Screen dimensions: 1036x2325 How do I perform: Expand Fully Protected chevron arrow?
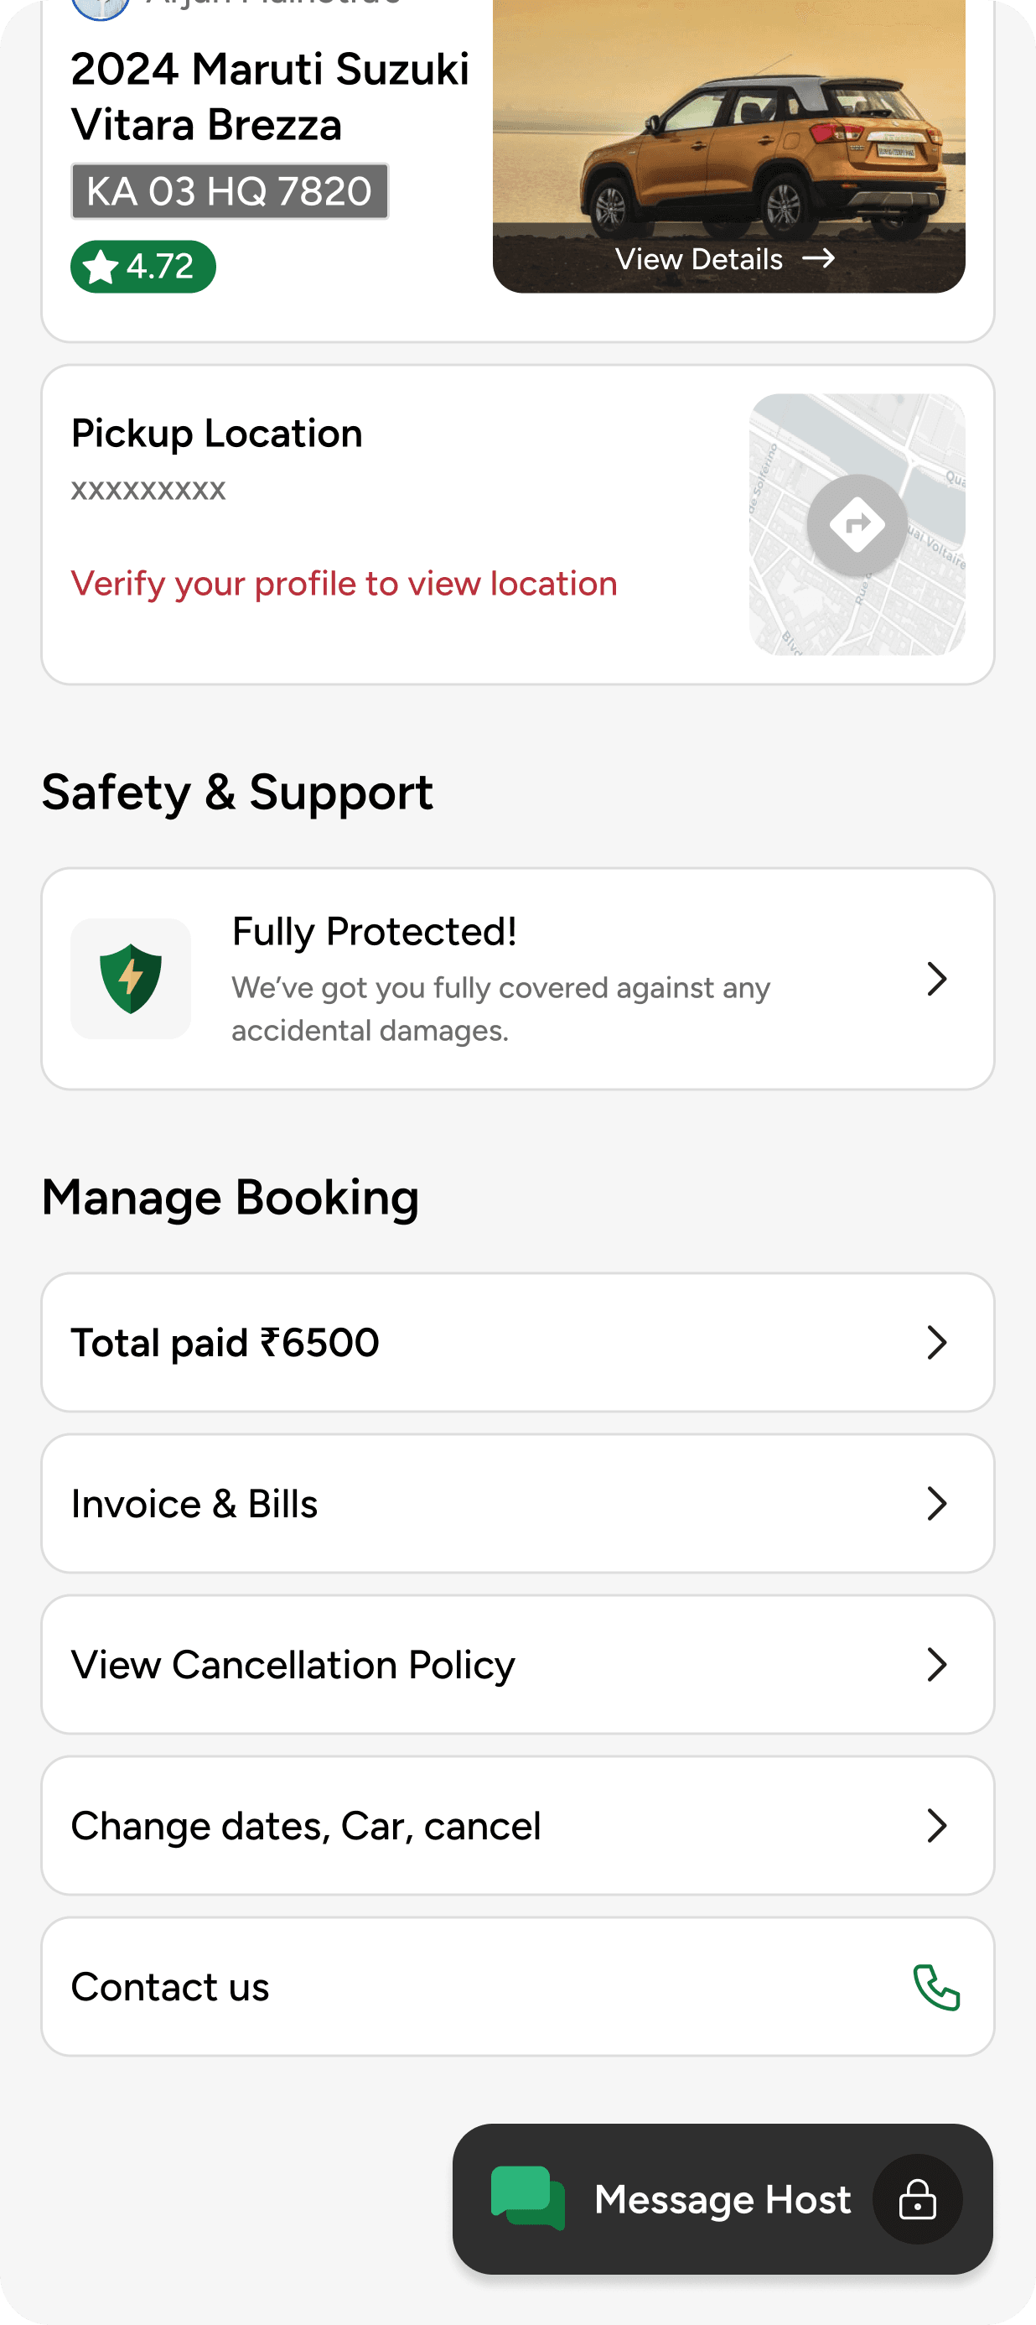937,978
